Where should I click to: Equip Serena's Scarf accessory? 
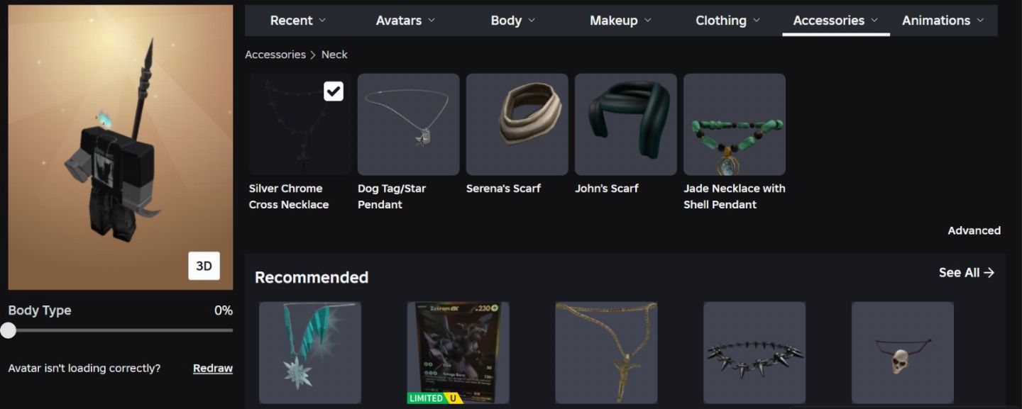pyautogui.click(x=517, y=125)
